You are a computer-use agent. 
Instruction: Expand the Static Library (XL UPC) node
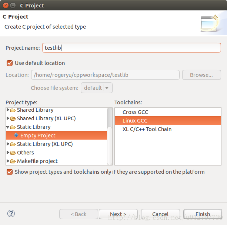coord(8,144)
